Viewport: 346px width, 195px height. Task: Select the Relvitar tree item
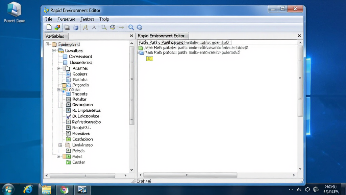click(79, 99)
